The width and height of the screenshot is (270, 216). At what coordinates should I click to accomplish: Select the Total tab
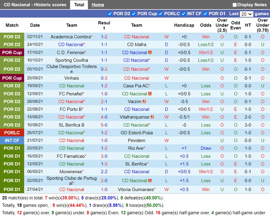click(79, 5)
